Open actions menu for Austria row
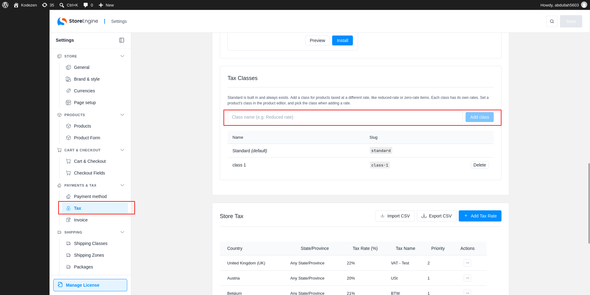590x295 pixels. pos(467,278)
